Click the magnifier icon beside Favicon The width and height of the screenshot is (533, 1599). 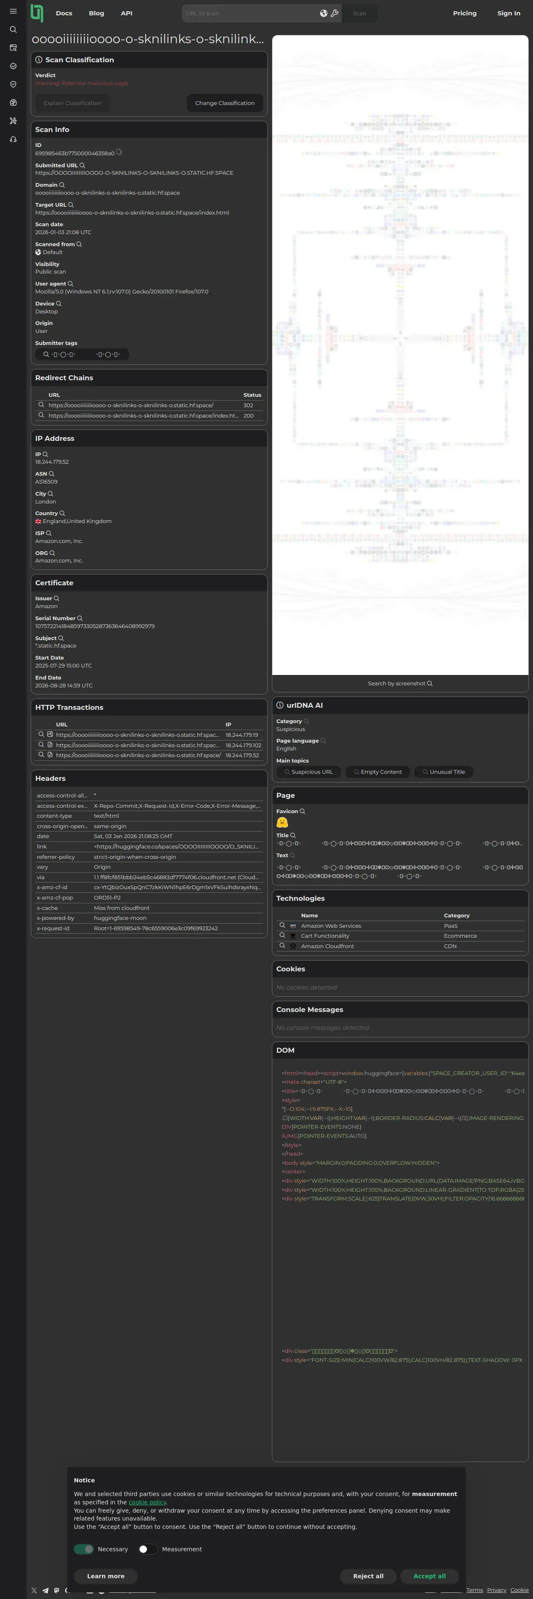[302, 811]
